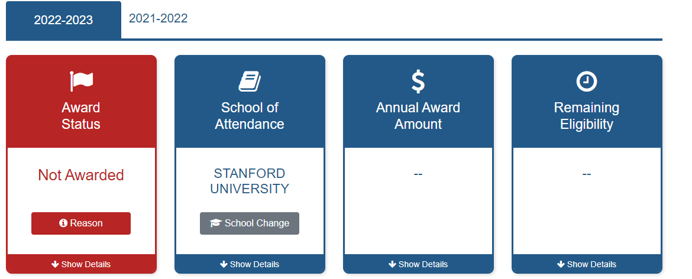Image resolution: width=692 pixels, height=279 pixels.
Task: Click the down arrow icon under Remaining Eligibility
Action: tap(561, 264)
